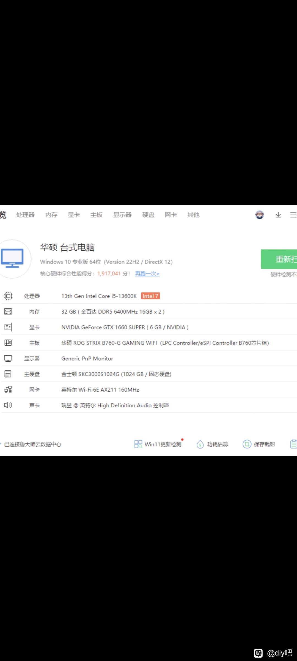Click the 主硬盘 row label

pyautogui.click(x=32, y=374)
